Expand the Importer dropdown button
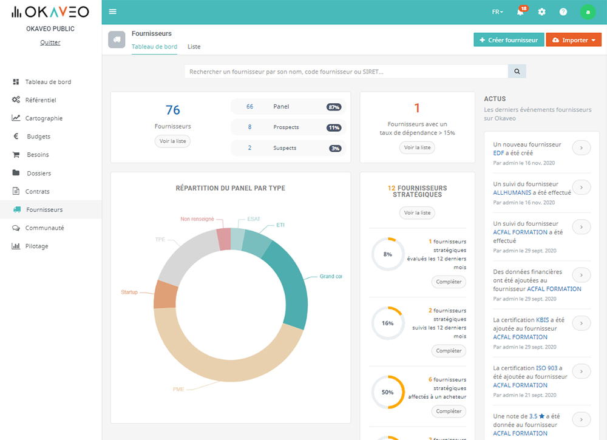This screenshot has width=607, height=440. tap(574, 40)
